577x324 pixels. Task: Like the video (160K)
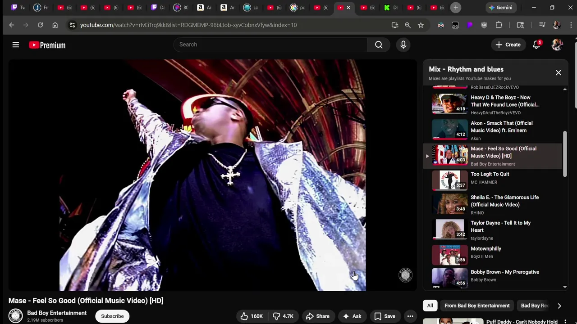pyautogui.click(x=252, y=316)
